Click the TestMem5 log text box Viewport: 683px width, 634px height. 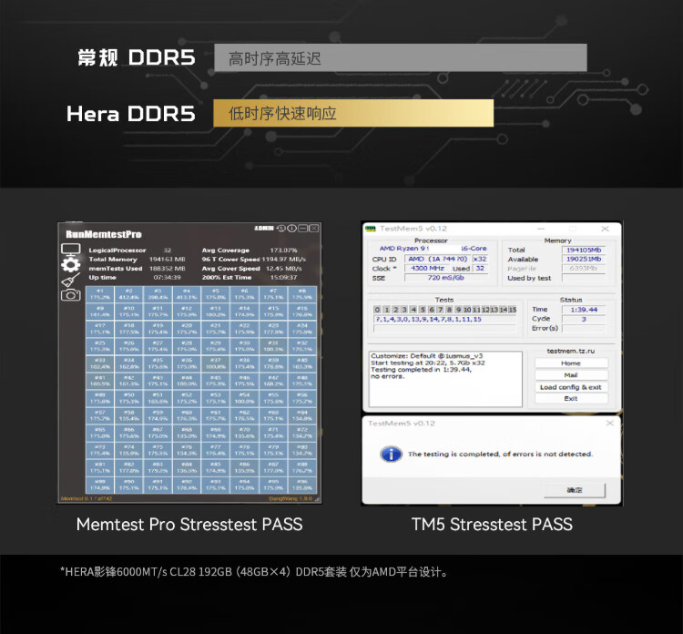click(445, 378)
